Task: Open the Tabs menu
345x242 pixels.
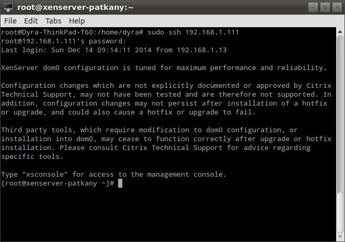Action: tap(53, 21)
